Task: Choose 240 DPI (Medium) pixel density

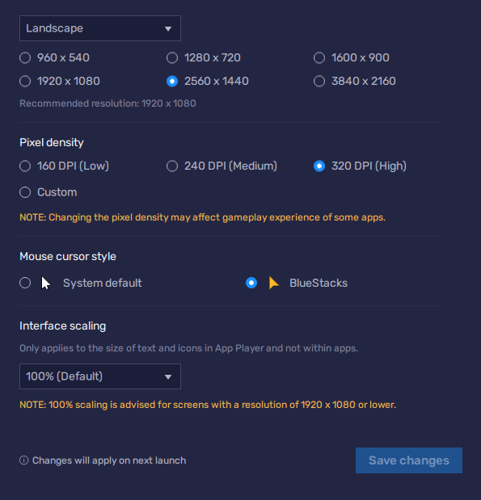Action: pyautogui.click(x=172, y=166)
